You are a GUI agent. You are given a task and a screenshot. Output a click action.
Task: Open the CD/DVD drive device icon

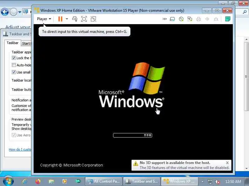181,19
